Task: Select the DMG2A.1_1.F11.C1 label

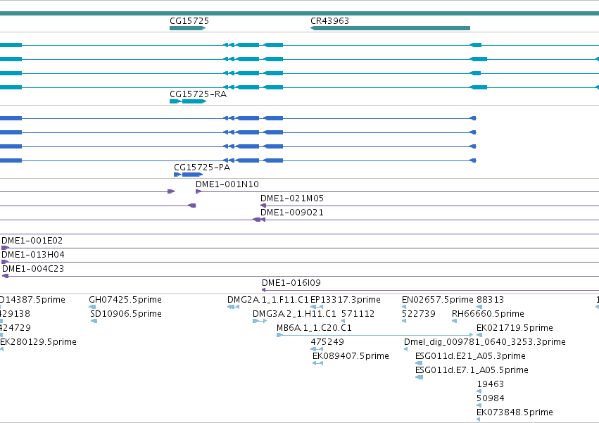Action: 267,300
